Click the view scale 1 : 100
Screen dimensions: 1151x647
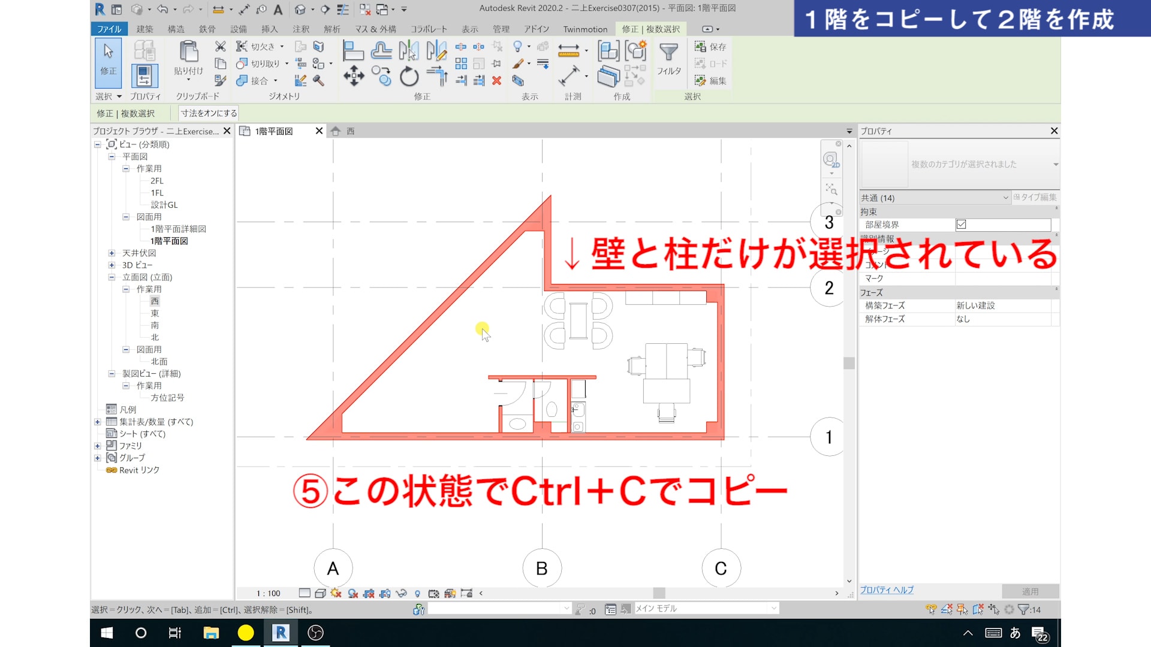point(268,593)
